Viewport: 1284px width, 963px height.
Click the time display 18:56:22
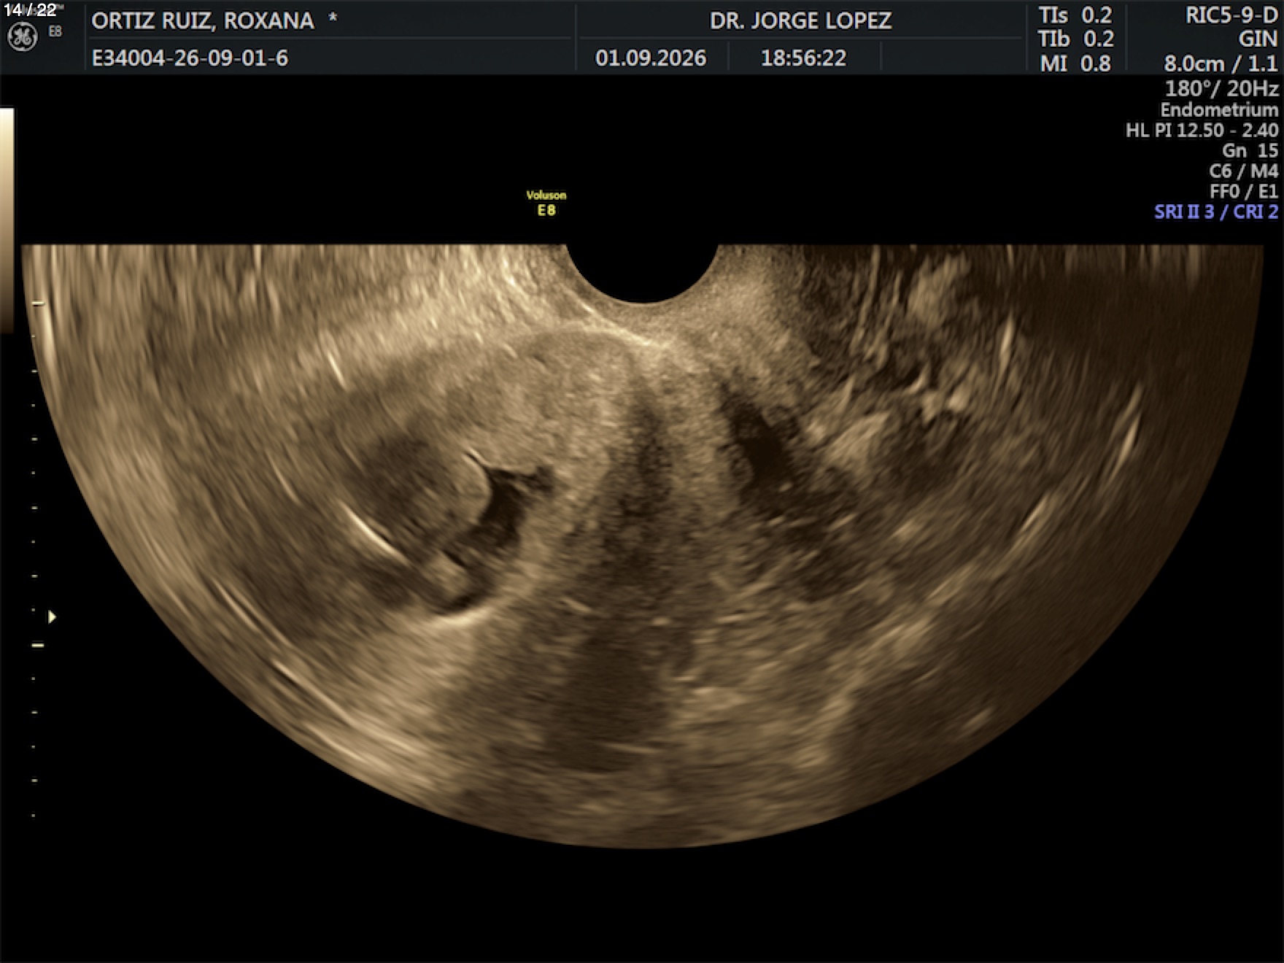[x=803, y=58]
